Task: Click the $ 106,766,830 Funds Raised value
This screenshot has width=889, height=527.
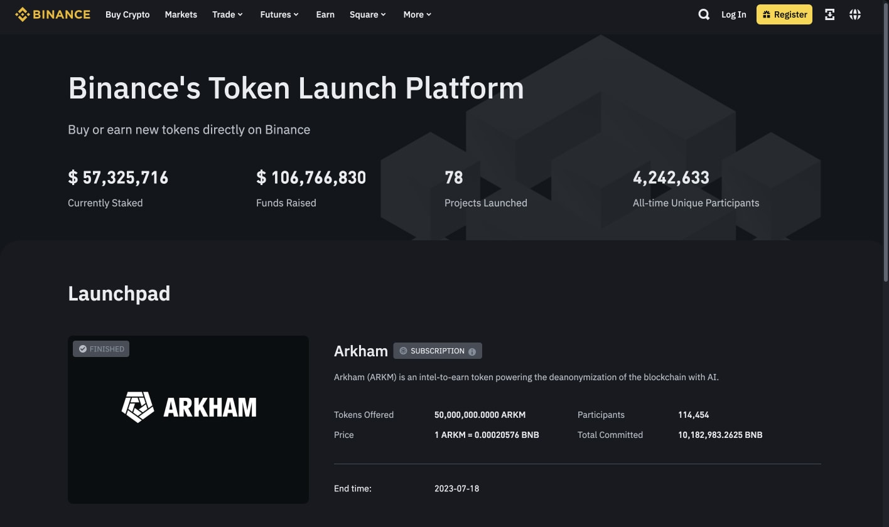Action: coord(311,178)
